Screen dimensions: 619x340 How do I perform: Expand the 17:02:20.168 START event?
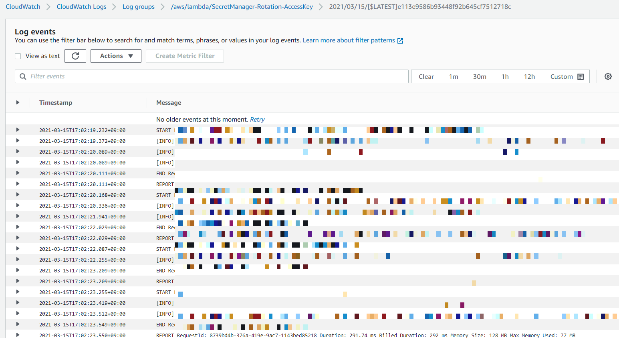pyautogui.click(x=18, y=194)
